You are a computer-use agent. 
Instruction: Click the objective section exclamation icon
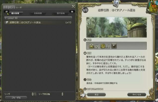(85, 80)
